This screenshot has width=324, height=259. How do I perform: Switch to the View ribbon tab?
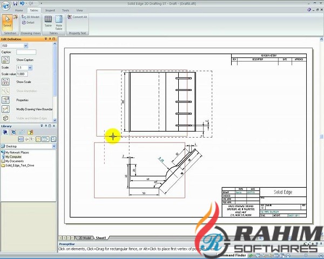pyautogui.click(x=79, y=10)
